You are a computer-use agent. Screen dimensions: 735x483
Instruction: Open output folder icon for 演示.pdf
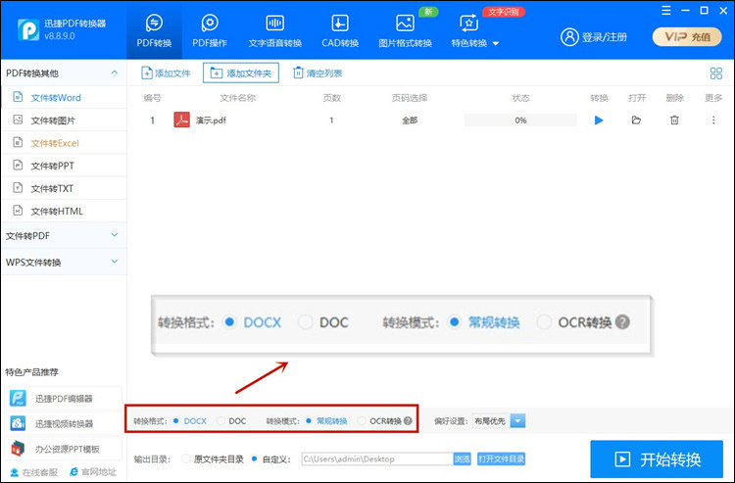pos(636,121)
